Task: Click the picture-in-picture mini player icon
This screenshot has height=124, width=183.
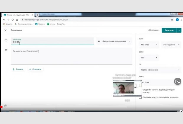Action: pos(177,81)
